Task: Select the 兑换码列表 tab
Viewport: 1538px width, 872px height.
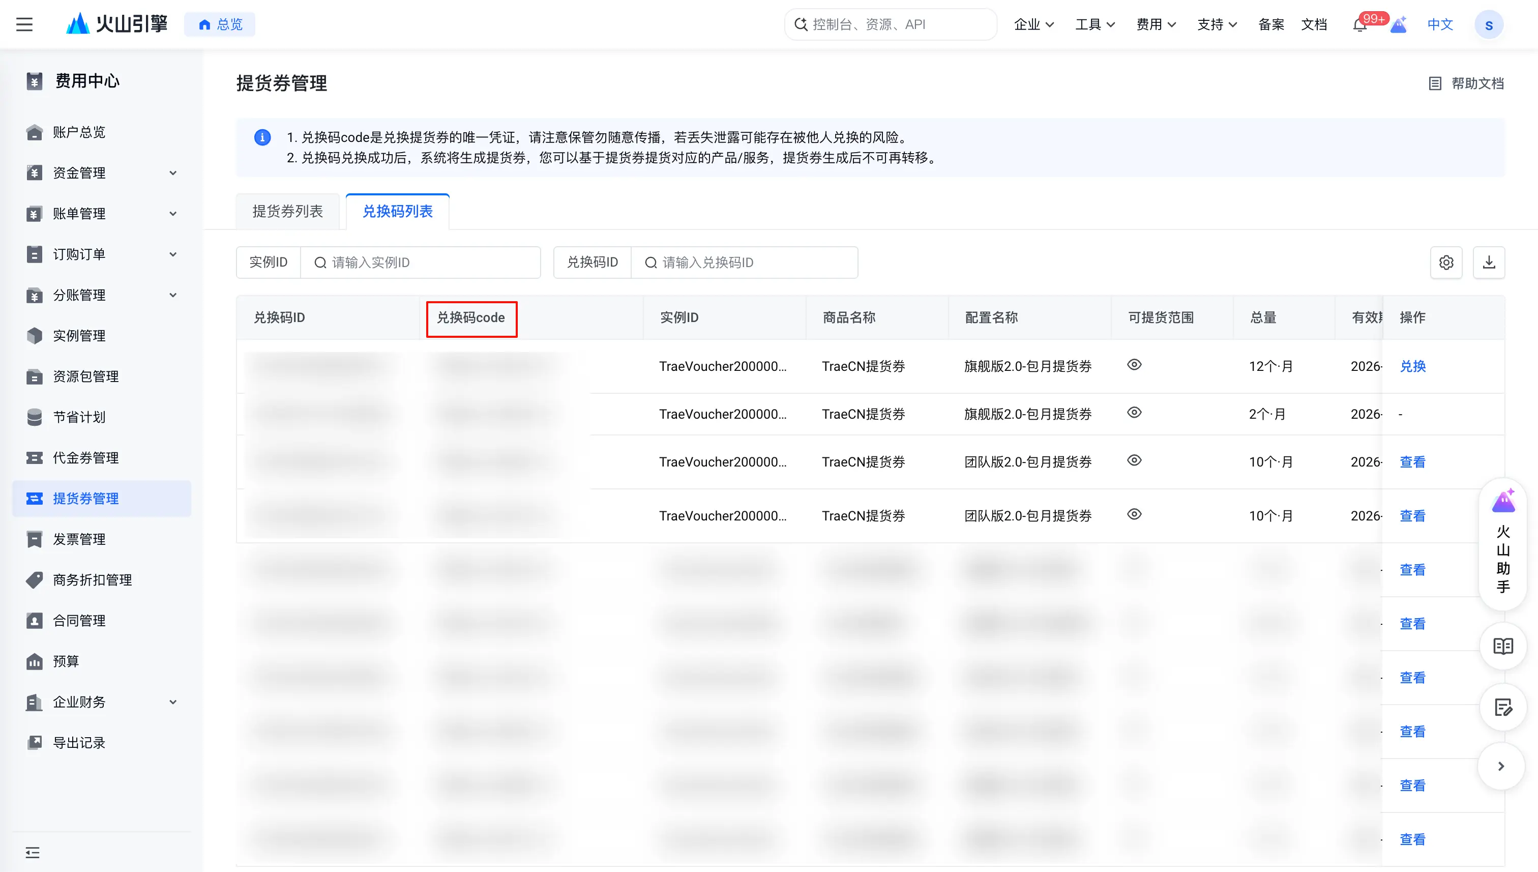Action: [398, 212]
